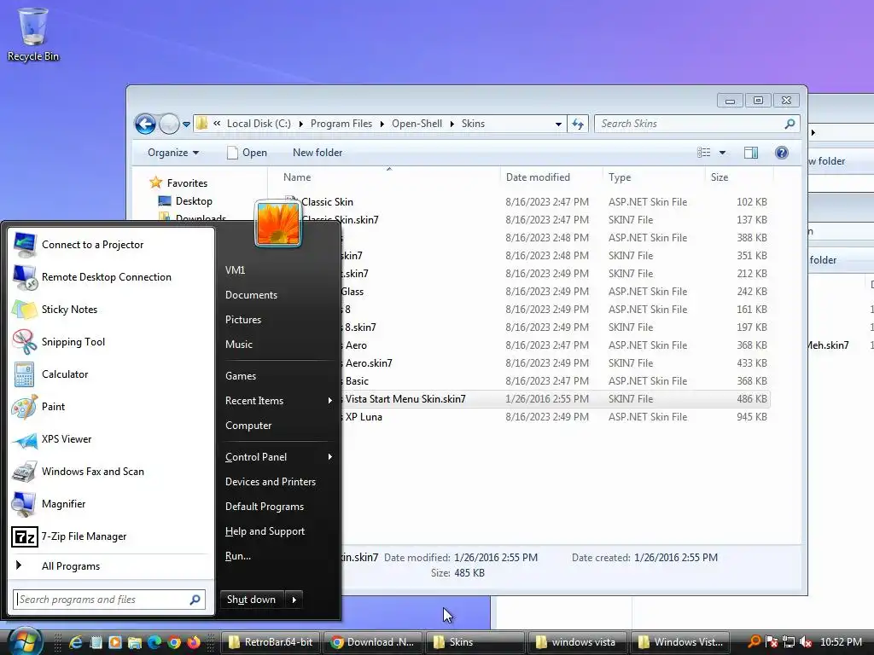Click the network tray icon
This screenshot has width=874, height=655.
tap(788, 642)
